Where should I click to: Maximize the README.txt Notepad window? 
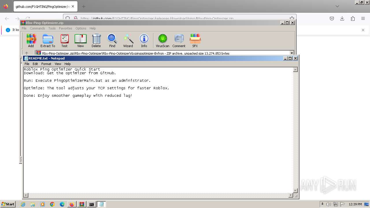[x=290, y=58]
